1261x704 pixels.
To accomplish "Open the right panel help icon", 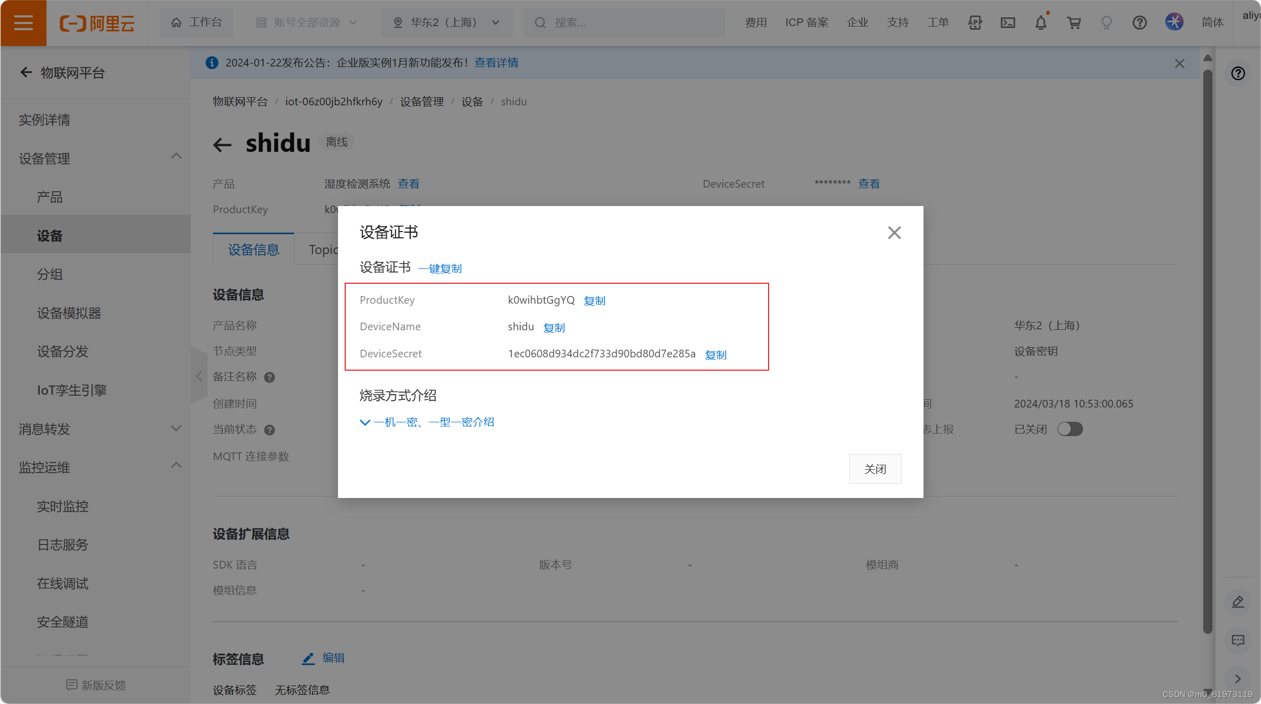I will coord(1238,74).
